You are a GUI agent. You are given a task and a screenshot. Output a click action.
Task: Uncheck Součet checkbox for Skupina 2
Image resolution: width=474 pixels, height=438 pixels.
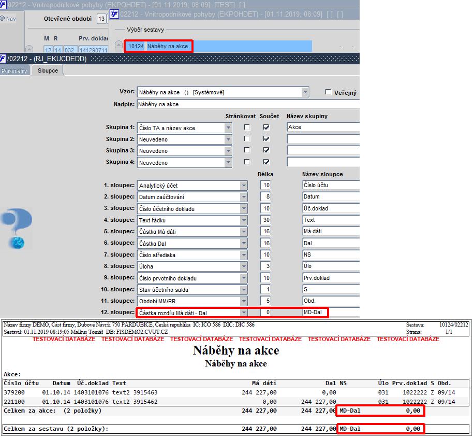point(266,139)
